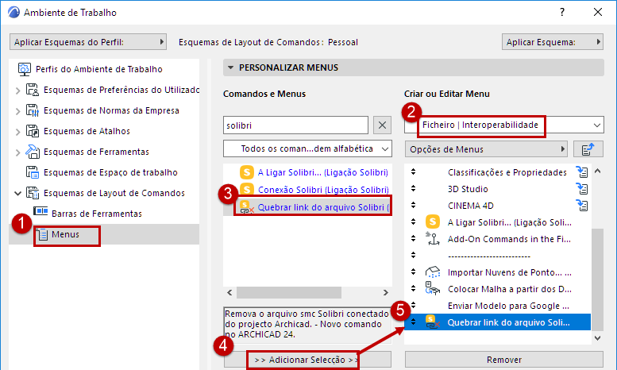Expand the Esquemas de Ferramentas node
The height and width of the screenshot is (370, 617).
pos(17,152)
